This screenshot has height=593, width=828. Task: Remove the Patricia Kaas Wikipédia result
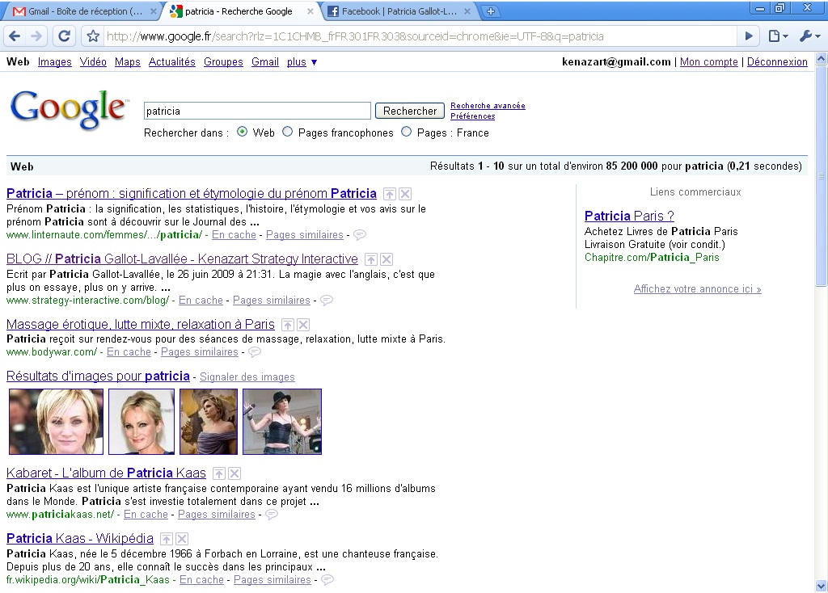click(x=182, y=539)
